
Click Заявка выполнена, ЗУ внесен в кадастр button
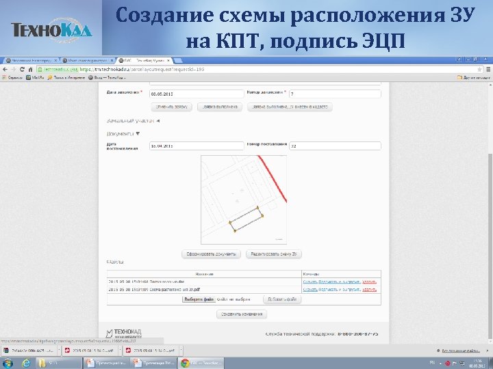pos(290,107)
